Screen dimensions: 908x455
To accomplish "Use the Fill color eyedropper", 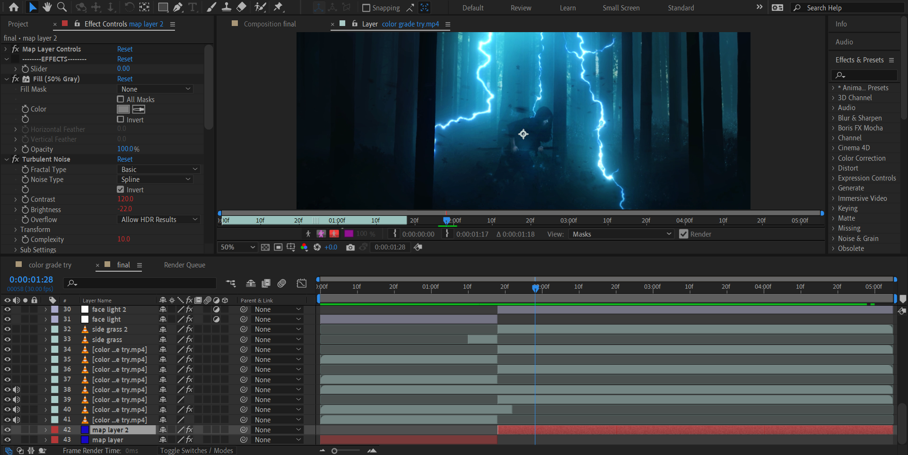I will point(139,109).
